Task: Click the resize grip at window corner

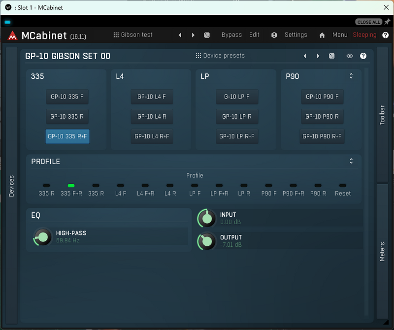Action: tap(386, 322)
